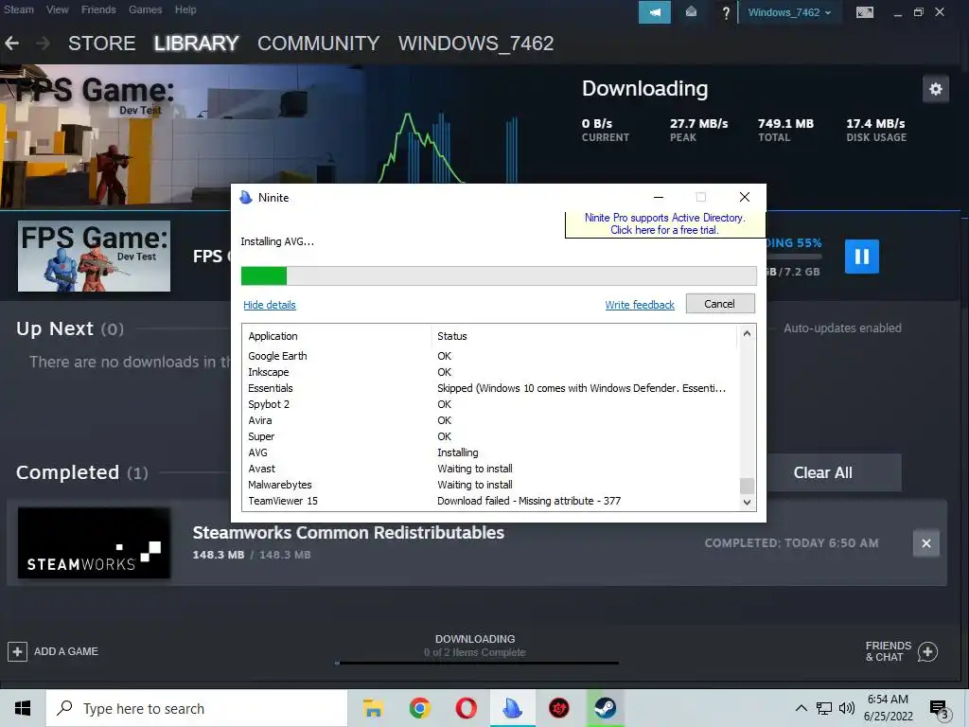The image size is (969, 727).
Task: Select the Malwarebytes row in Ninite
Action: pos(491,485)
